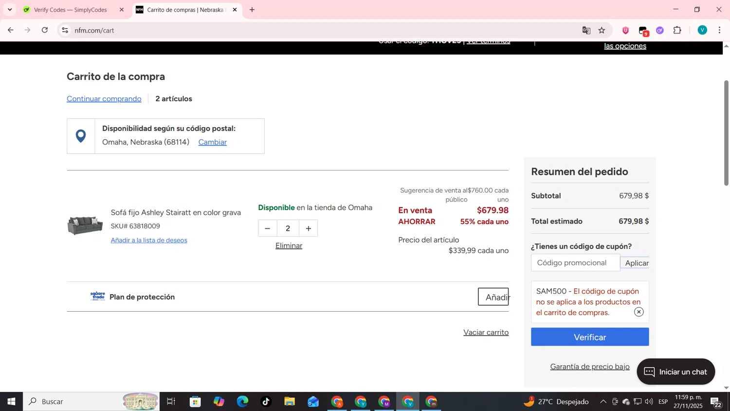Open the extension with red badge 9
Image resolution: width=730 pixels, height=411 pixels.
[643, 31]
